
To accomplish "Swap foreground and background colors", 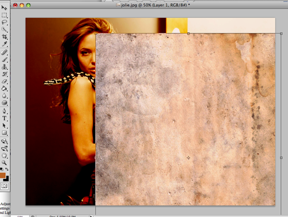I will click(x=7, y=169).
